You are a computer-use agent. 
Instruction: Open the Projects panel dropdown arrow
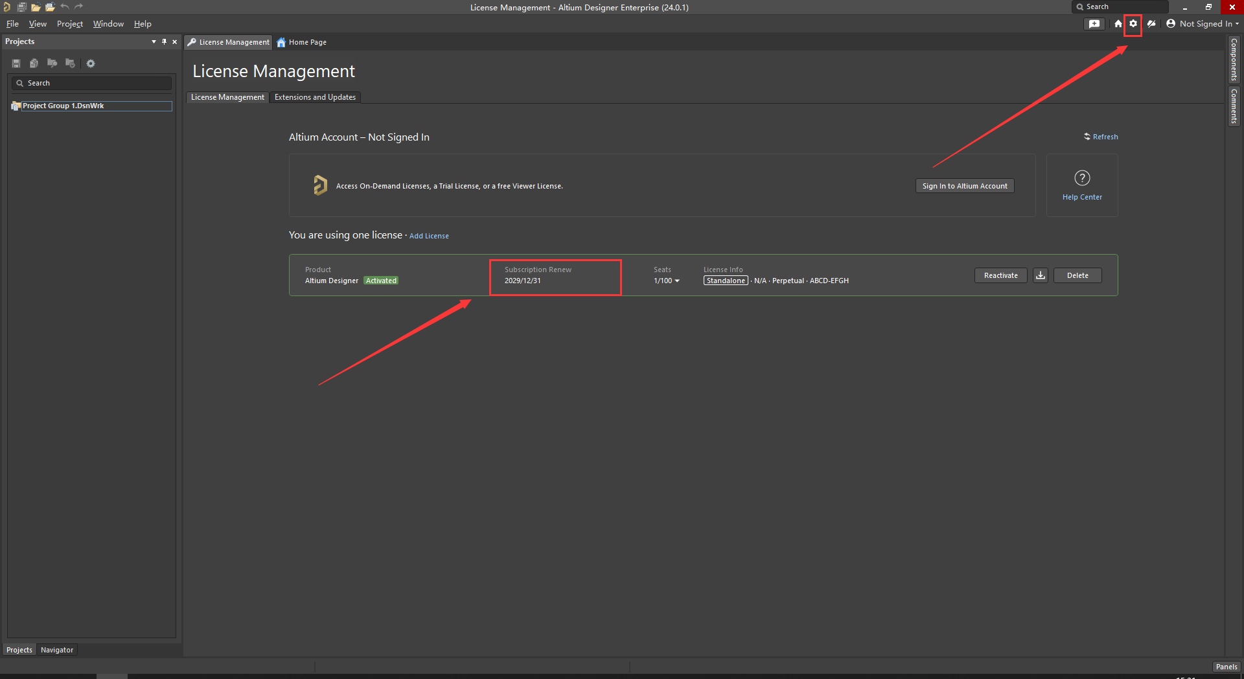pyautogui.click(x=154, y=41)
